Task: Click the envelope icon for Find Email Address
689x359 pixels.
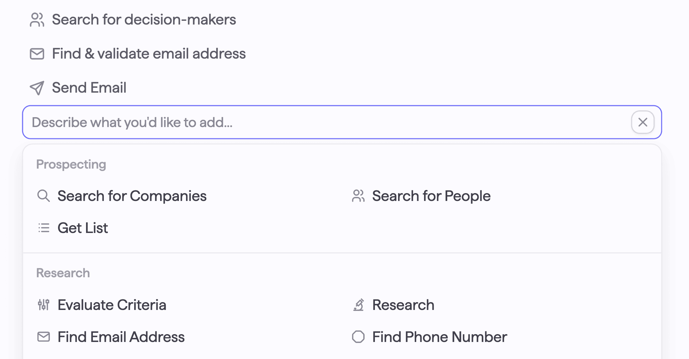Action: click(x=44, y=337)
